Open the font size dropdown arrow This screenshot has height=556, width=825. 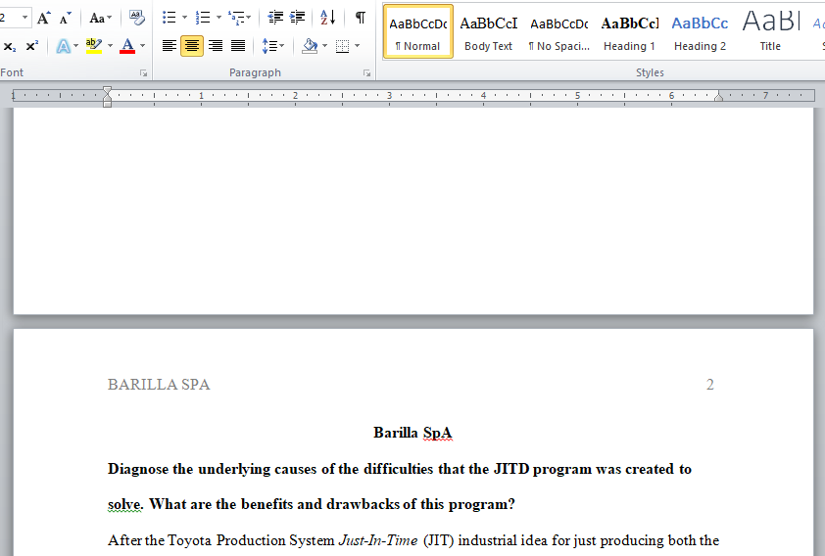click(x=24, y=18)
